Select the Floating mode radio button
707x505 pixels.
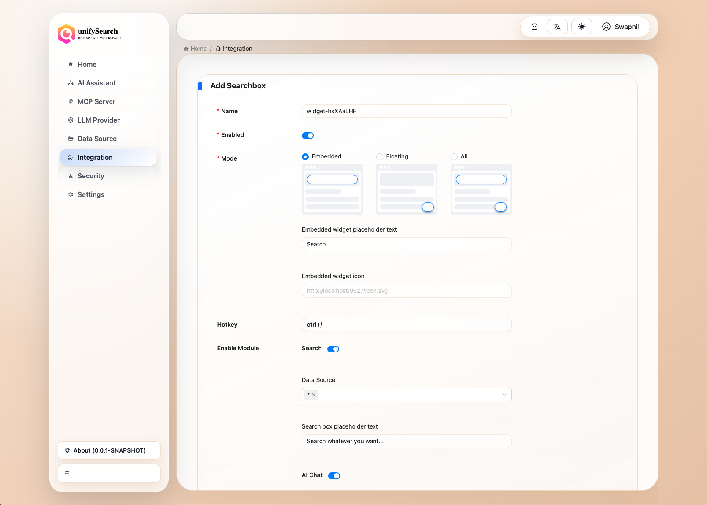coord(380,157)
